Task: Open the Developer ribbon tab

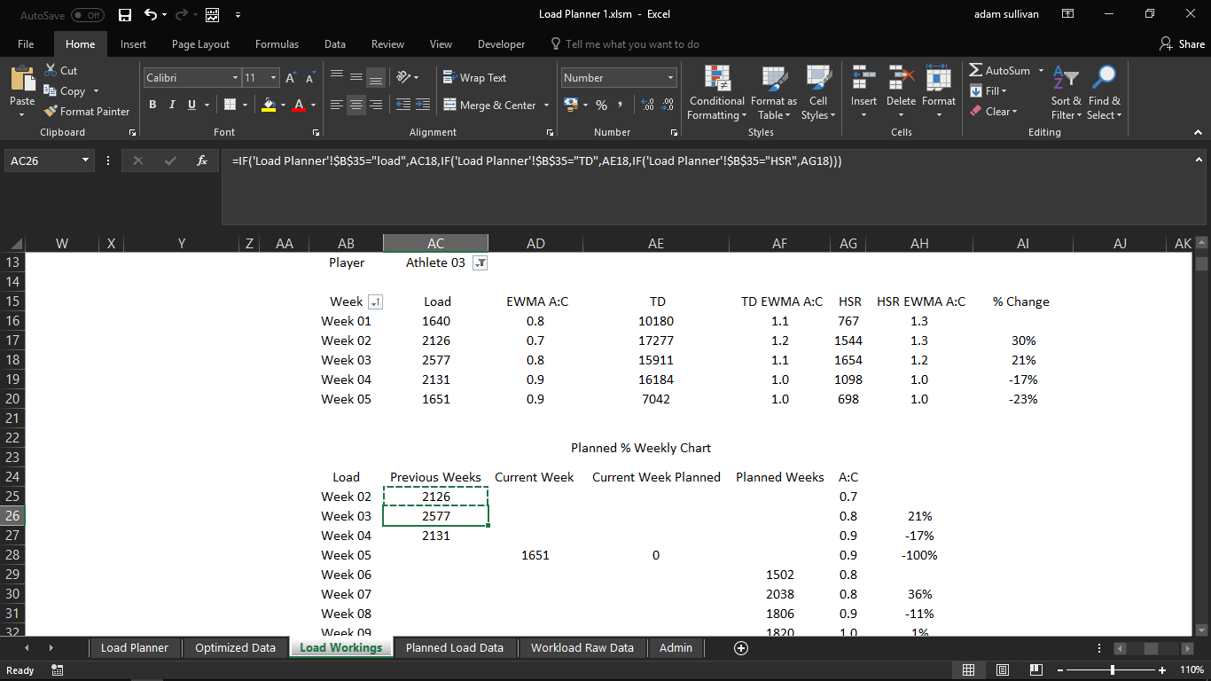Action: click(x=501, y=43)
